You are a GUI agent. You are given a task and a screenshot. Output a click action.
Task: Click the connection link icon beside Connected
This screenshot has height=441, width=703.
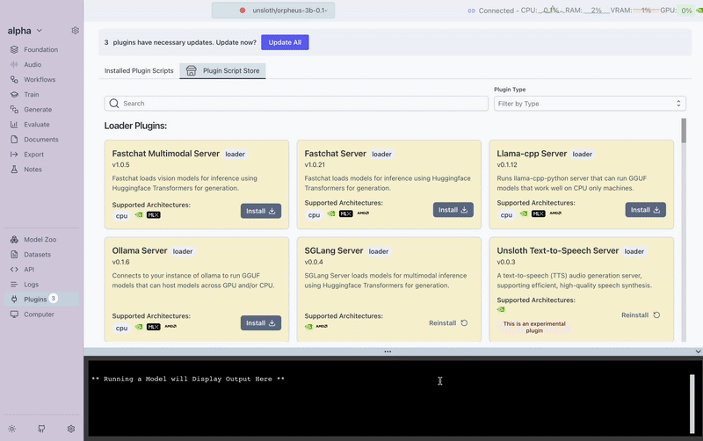(x=471, y=11)
